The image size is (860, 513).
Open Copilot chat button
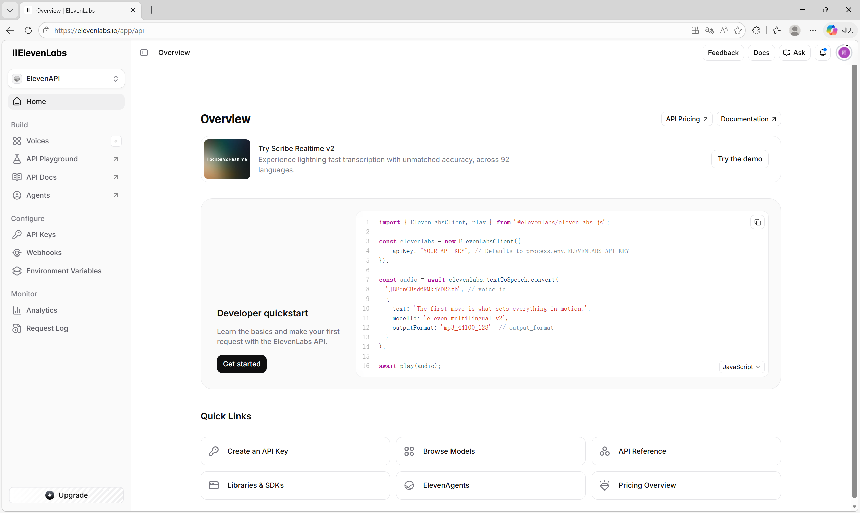(840, 30)
